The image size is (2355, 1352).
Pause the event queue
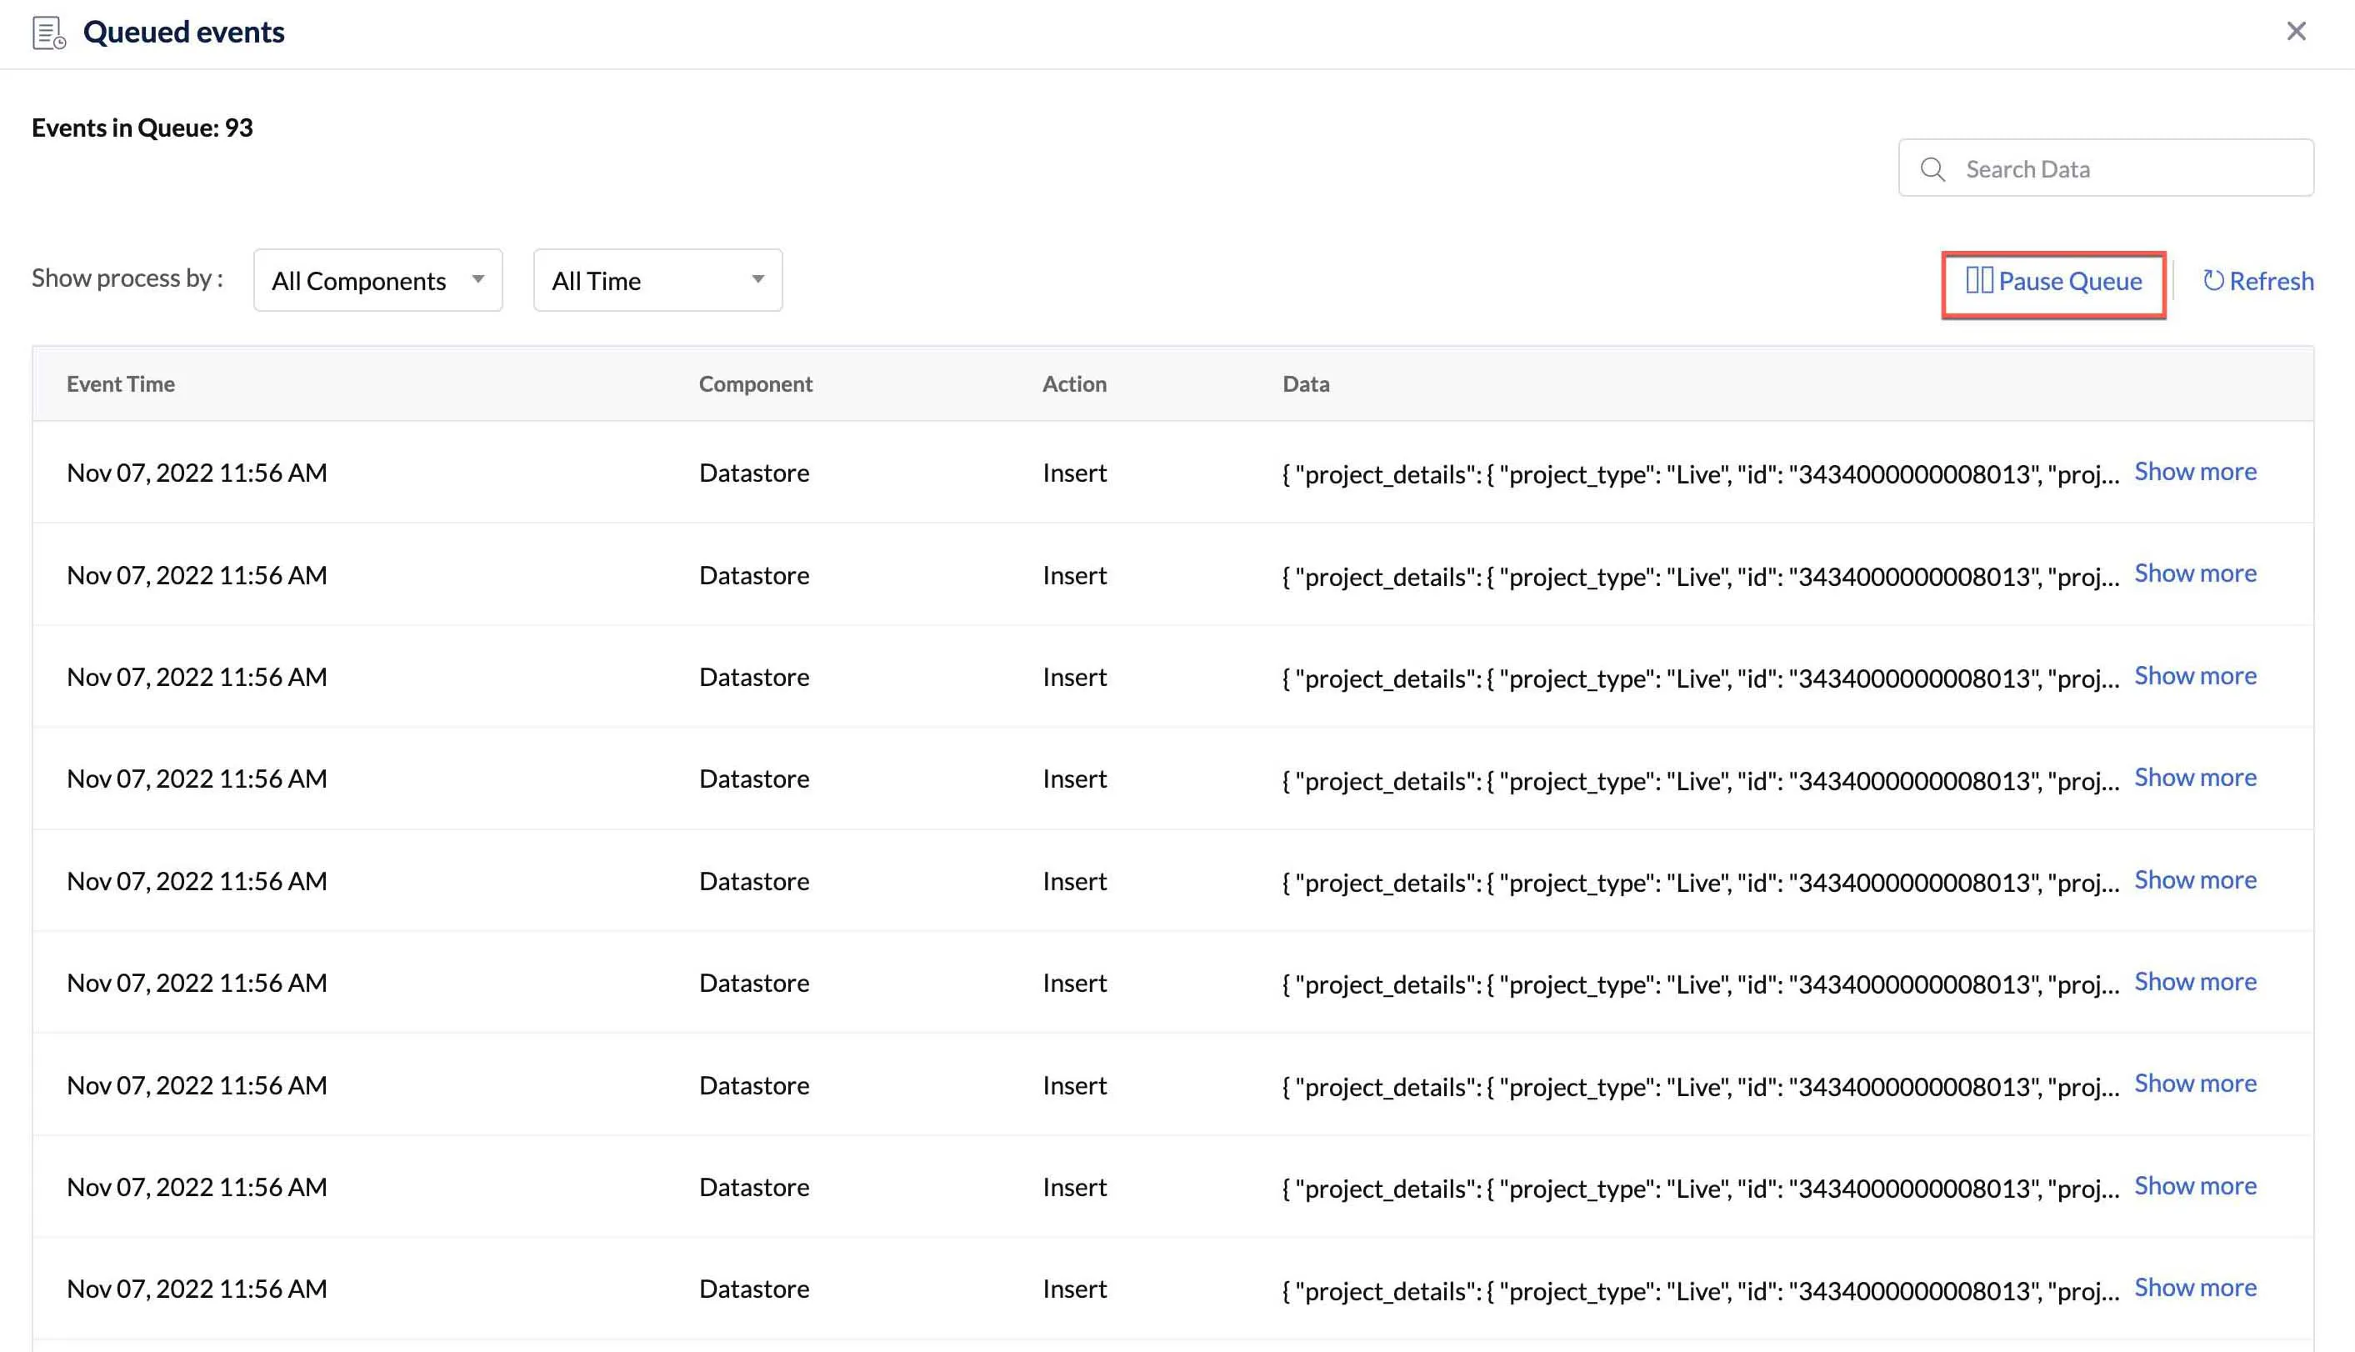click(x=2053, y=282)
